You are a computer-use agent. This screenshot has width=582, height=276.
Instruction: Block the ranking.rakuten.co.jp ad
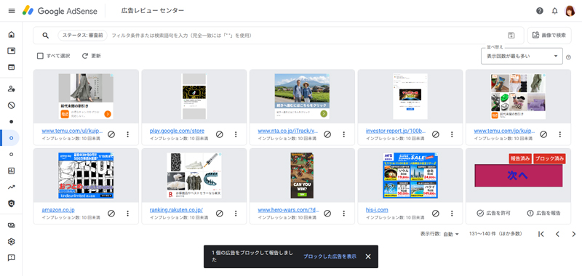(220, 213)
